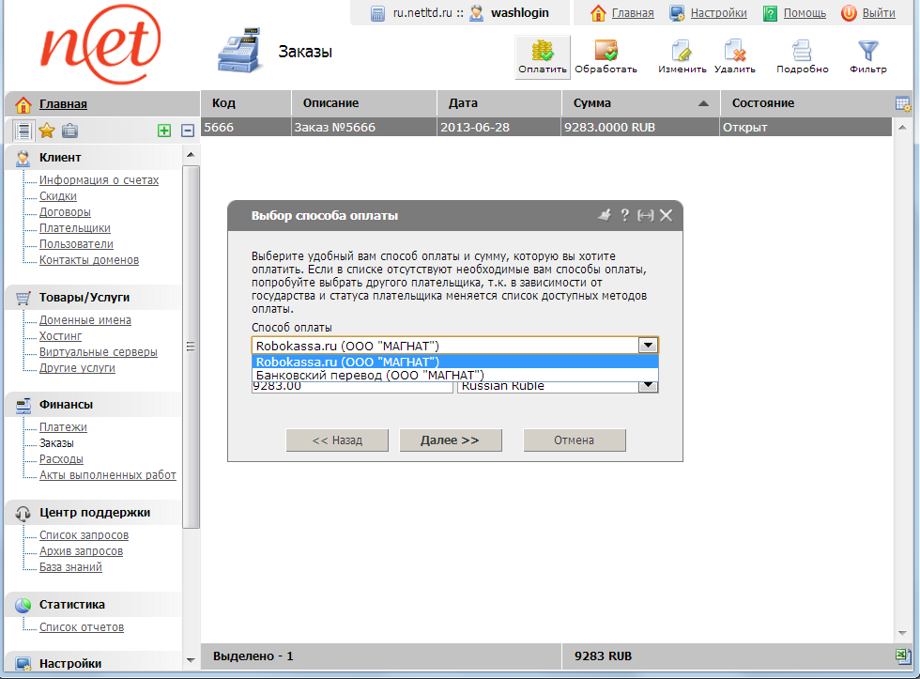
Task: Click the help question mark in dialog
Action: point(624,215)
